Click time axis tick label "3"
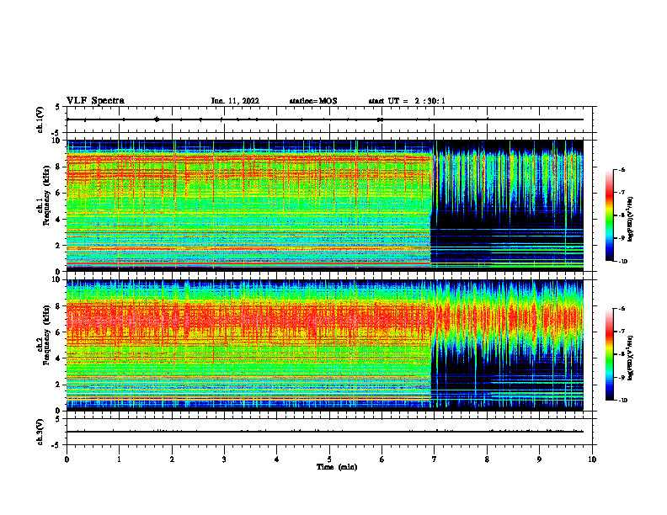This screenshot has width=667, height=515. click(224, 459)
